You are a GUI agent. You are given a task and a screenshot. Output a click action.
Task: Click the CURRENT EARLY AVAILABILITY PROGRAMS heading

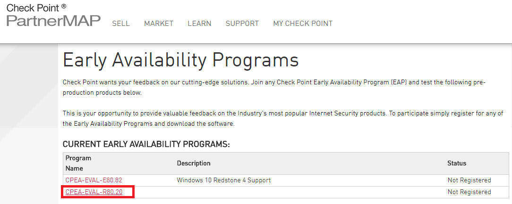[x=146, y=144]
